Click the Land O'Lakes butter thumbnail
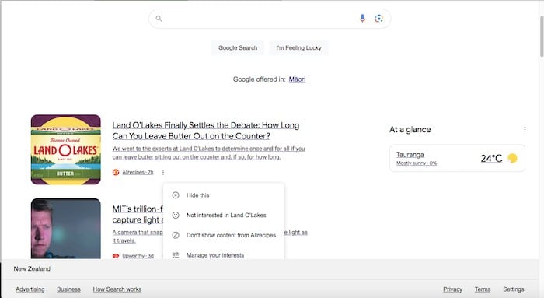This screenshot has width=544, height=298. pos(66,149)
